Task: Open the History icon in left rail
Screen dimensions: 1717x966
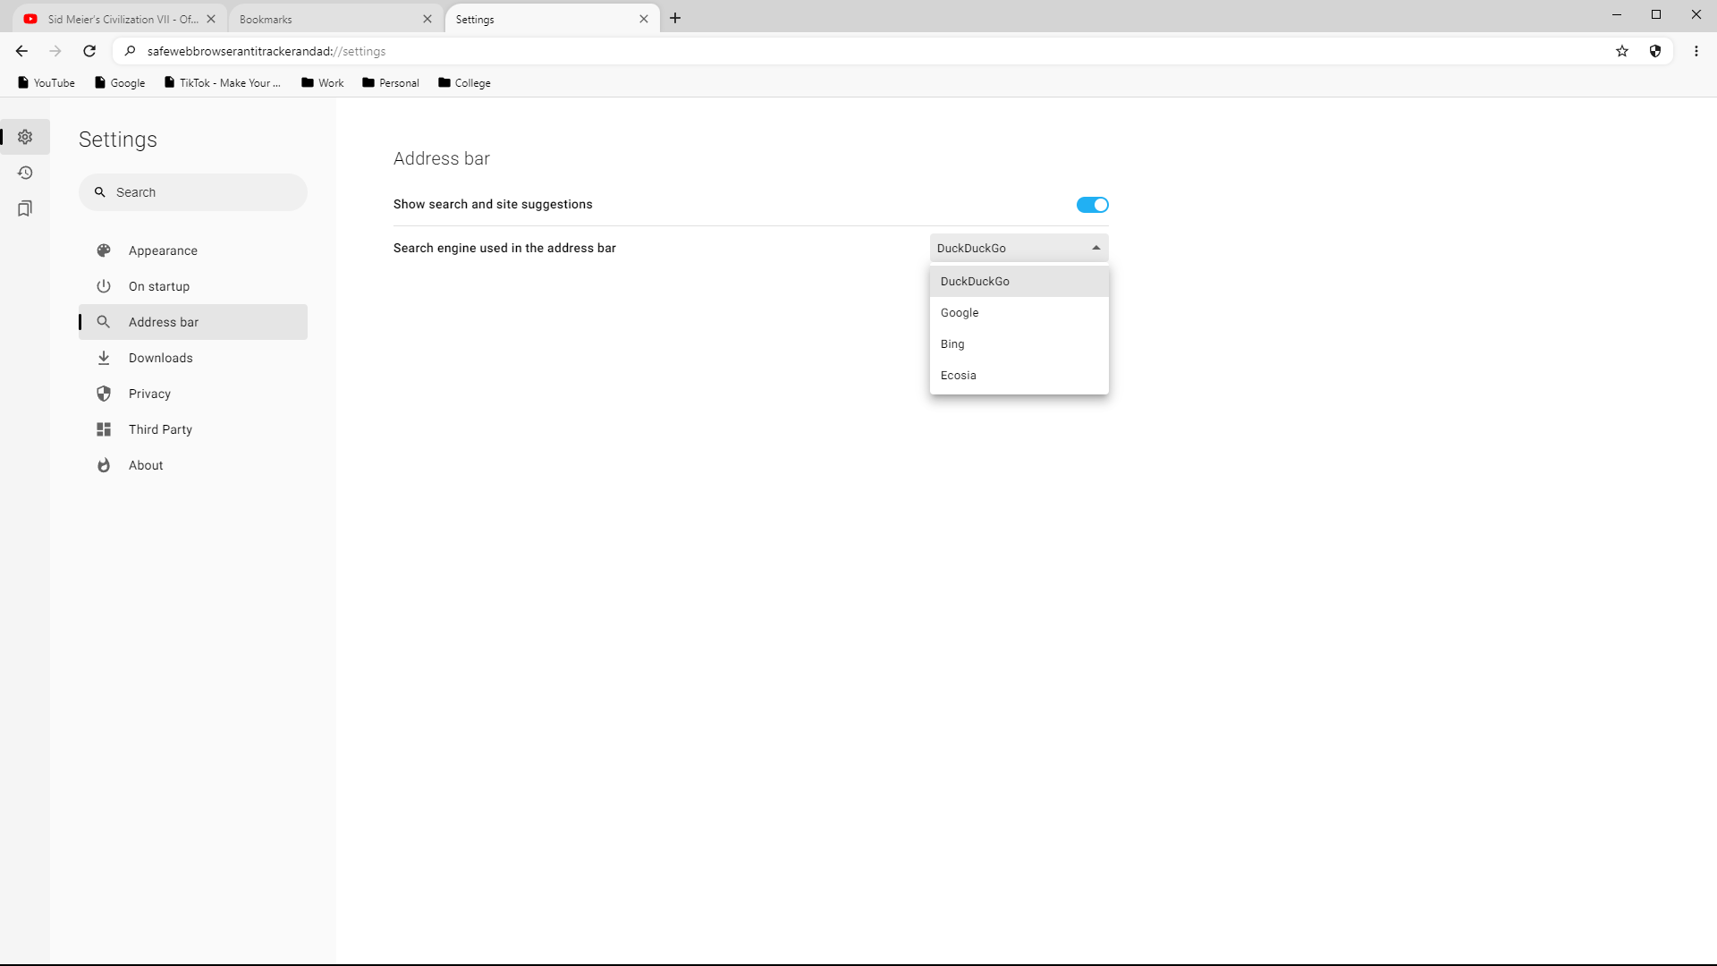Action: (25, 173)
